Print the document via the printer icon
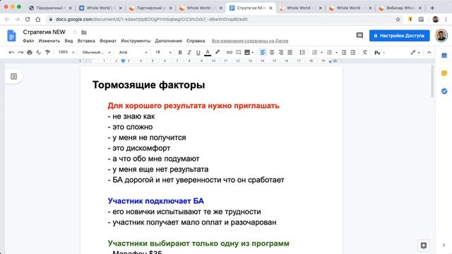Screen dimensions: 452x254 (x=30, y=52)
